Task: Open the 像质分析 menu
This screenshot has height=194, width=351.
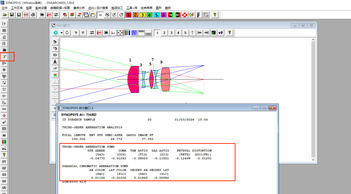Action: 79,8
